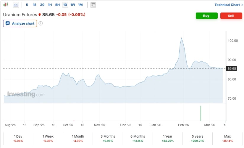Click the info icon beside Analyze chart
This screenshot has width=244, height=148.
41,23
